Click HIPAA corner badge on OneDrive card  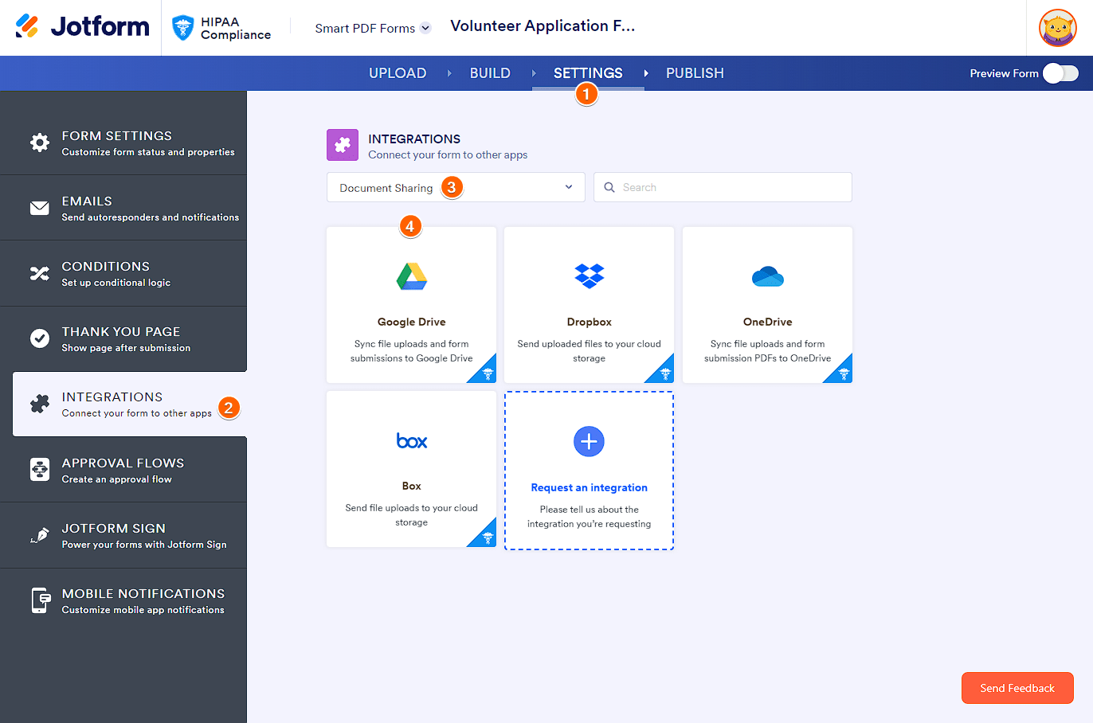click(x=842, y=373)
